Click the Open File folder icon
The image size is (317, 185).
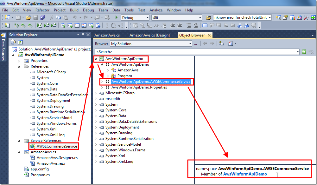[x=28, y=18]
